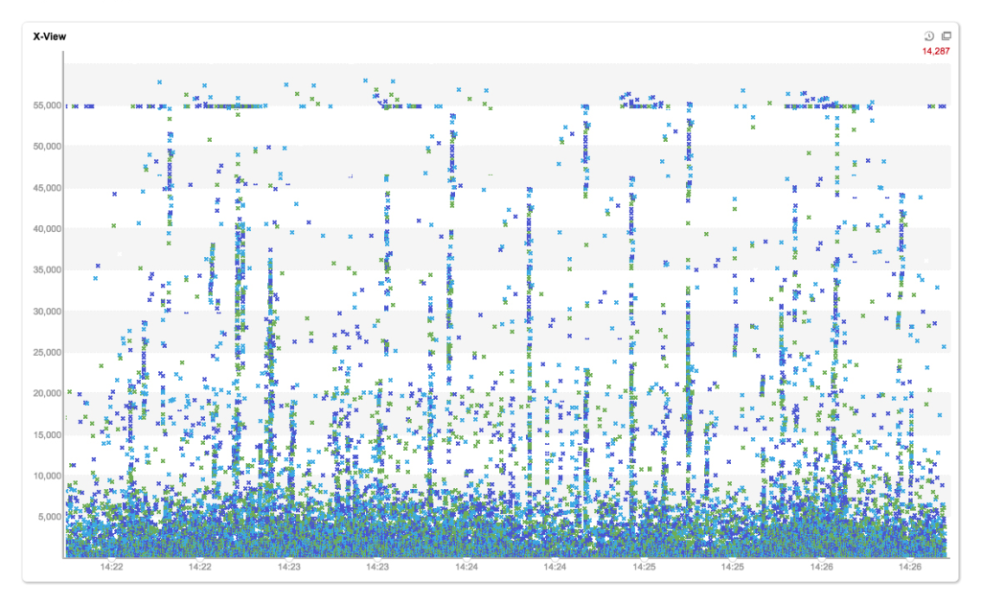The width and height of the screenshot is (981, 605).
Task: Click the 35,000 y-axis label
Action: click(42, 270)
